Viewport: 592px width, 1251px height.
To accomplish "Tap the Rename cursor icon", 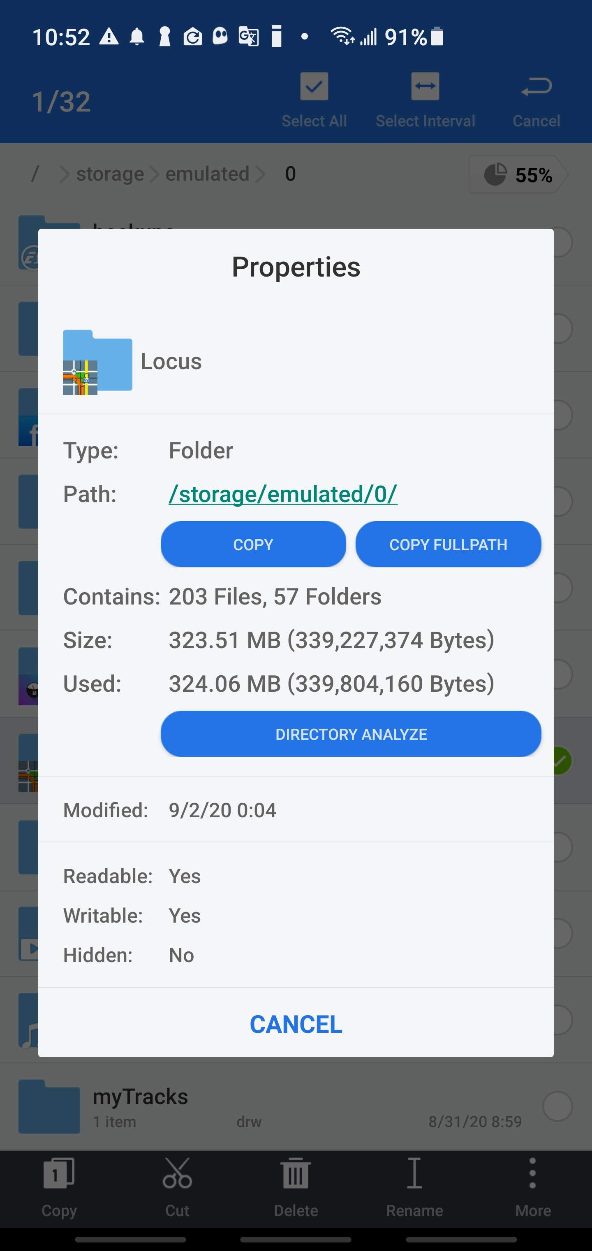I will tap(414, 1173).
